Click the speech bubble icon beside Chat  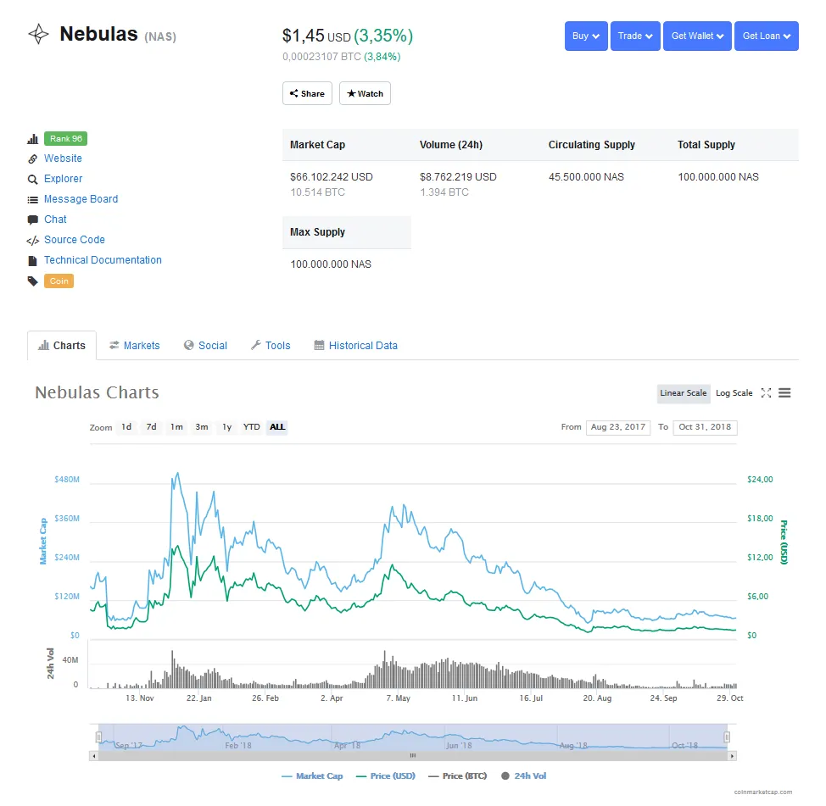click(33, 220)
